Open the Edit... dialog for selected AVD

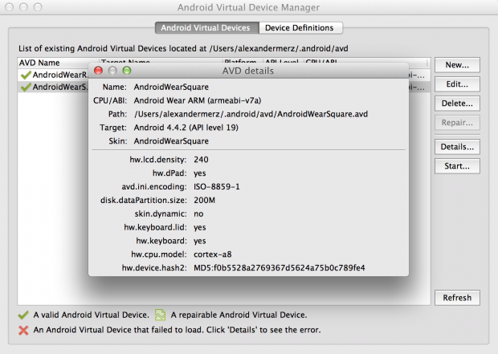tap(456, 83)
